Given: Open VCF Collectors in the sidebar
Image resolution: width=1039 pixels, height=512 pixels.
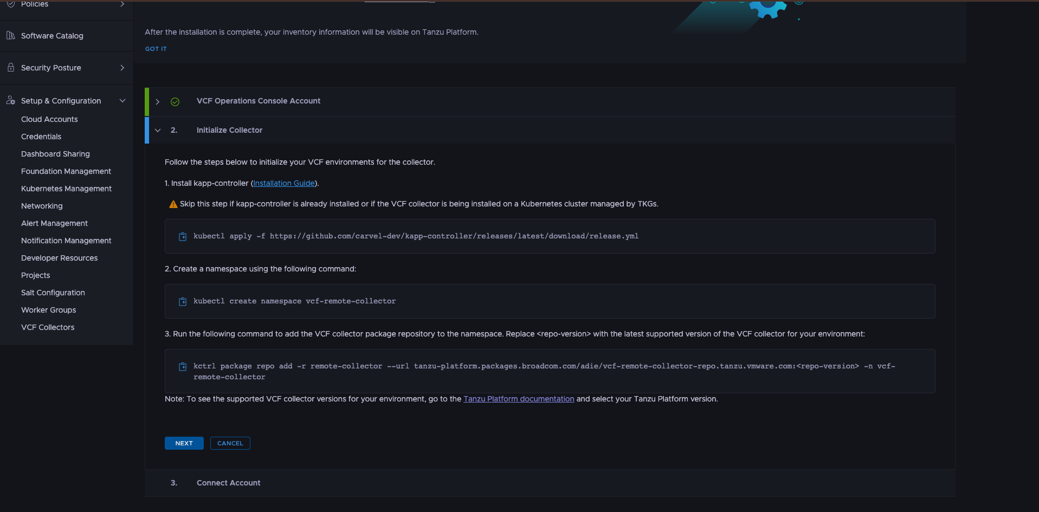Looking at the screenshot, I should [48, 327].
